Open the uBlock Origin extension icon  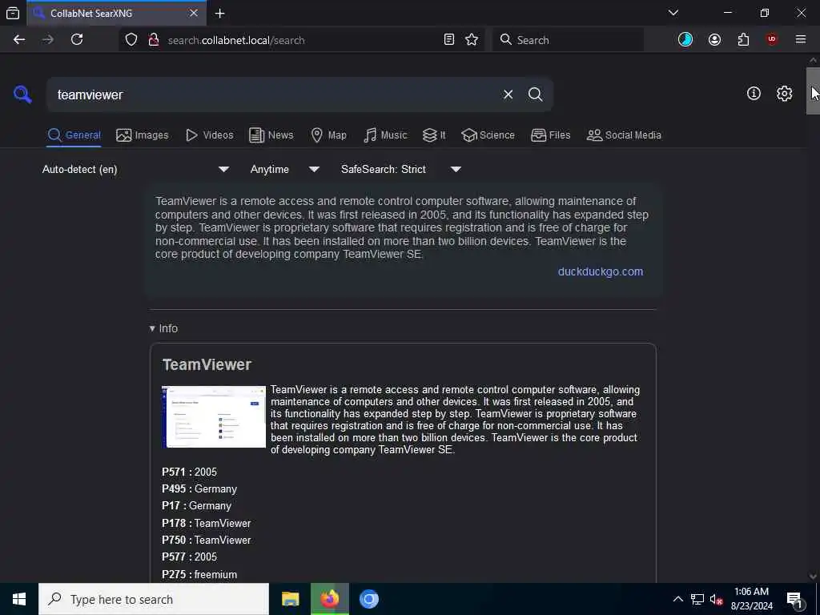pos(772,40)
